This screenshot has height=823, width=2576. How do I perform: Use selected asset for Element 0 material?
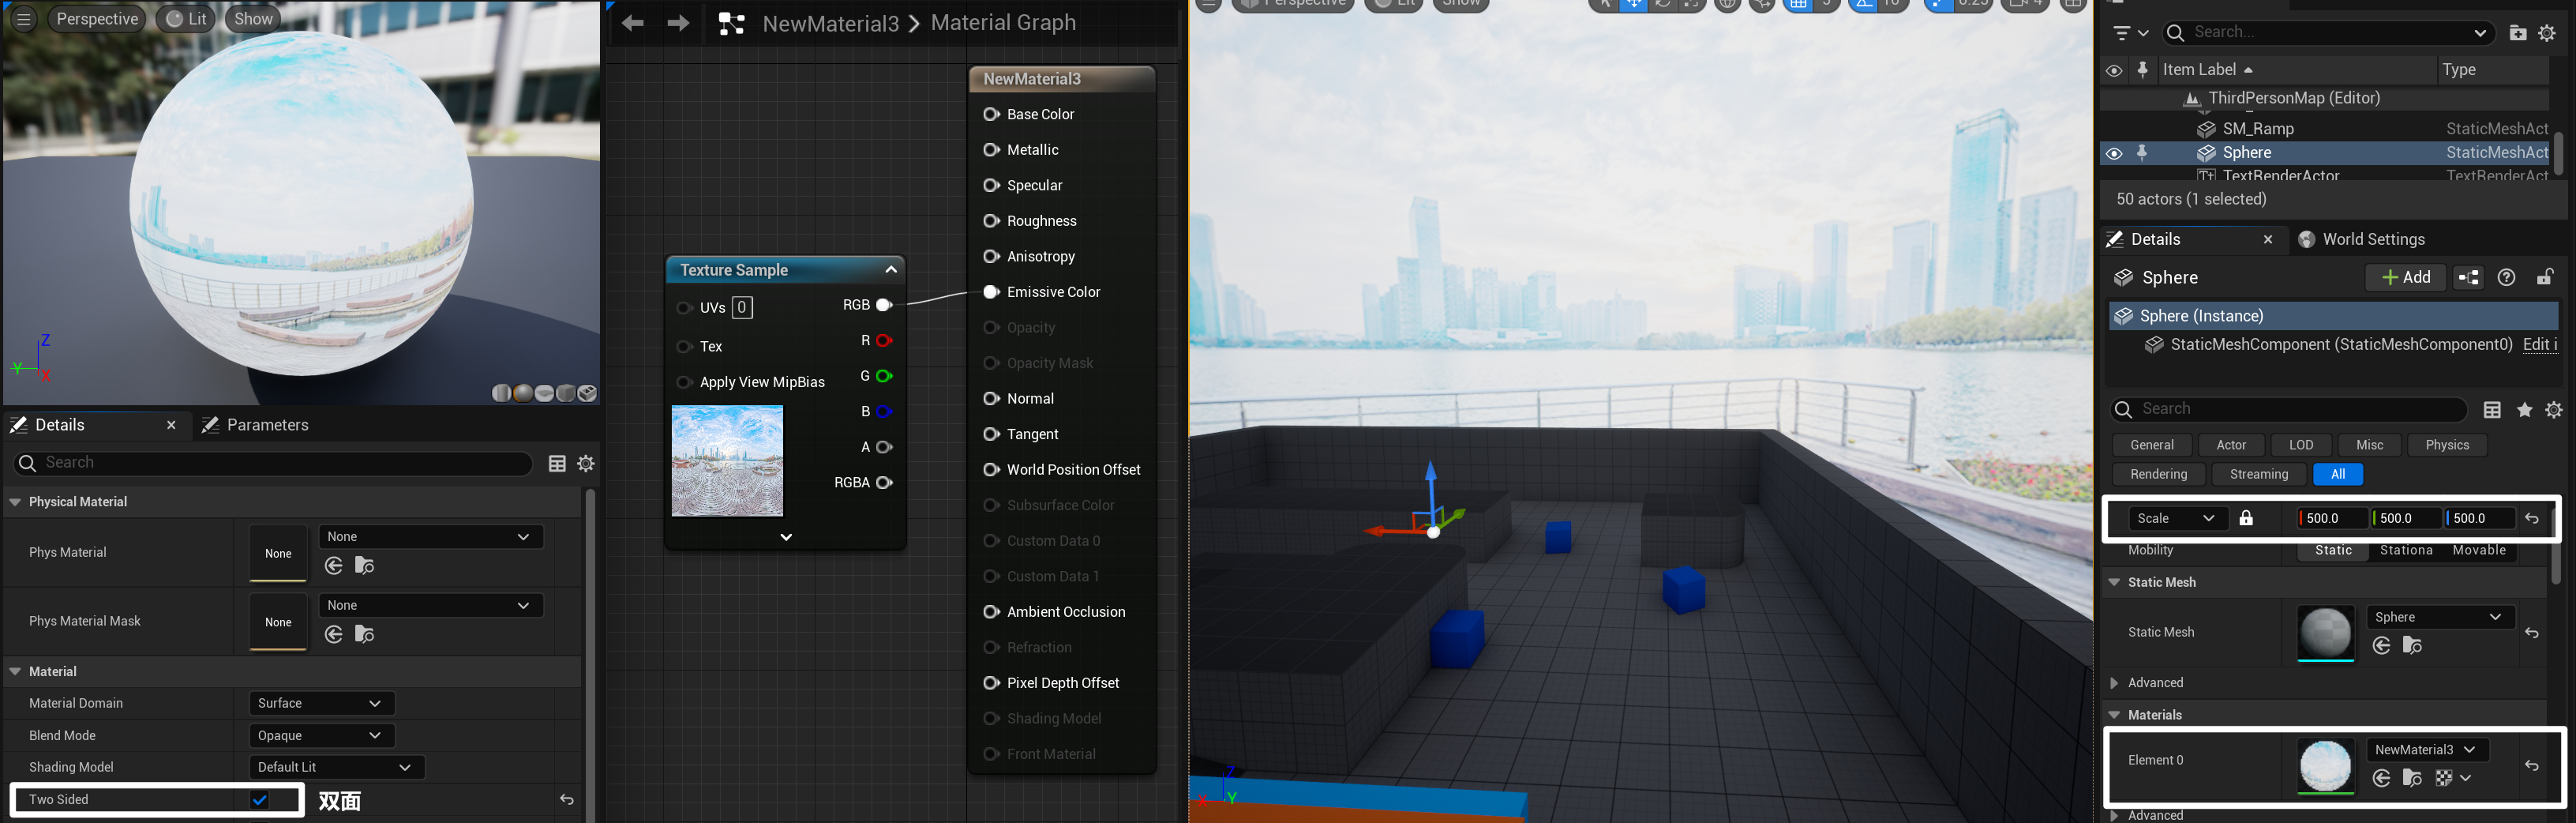pyautogui.click(x=2381, y=778)
